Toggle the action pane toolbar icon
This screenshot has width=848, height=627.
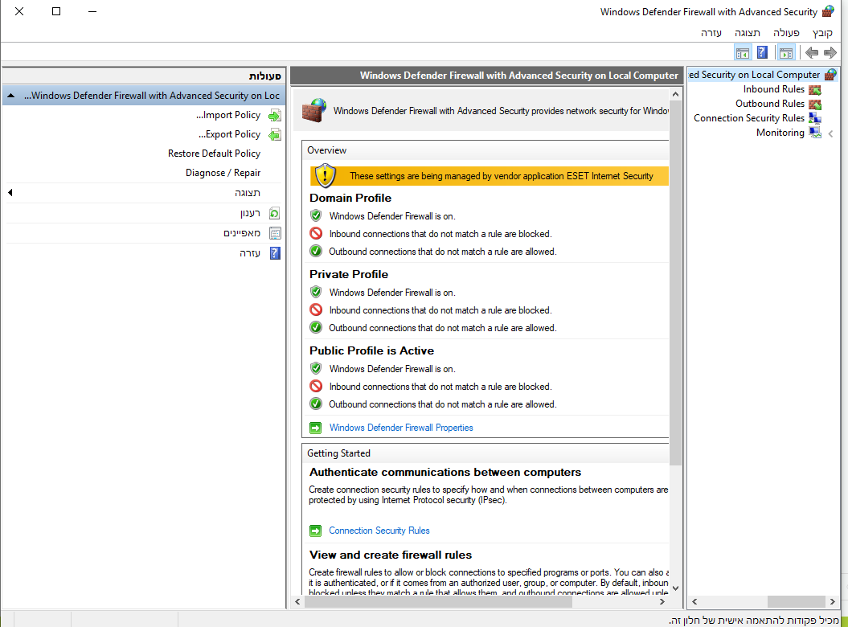pyautogui.click(x=743, y=52)
